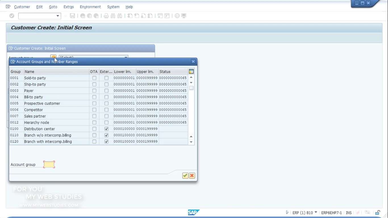The image size is (388, 218).
Task: Click the First Page toolbar icon
Action: 130,16
